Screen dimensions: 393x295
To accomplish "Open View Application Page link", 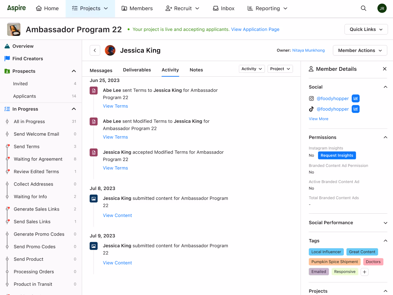I will [255, 29].
